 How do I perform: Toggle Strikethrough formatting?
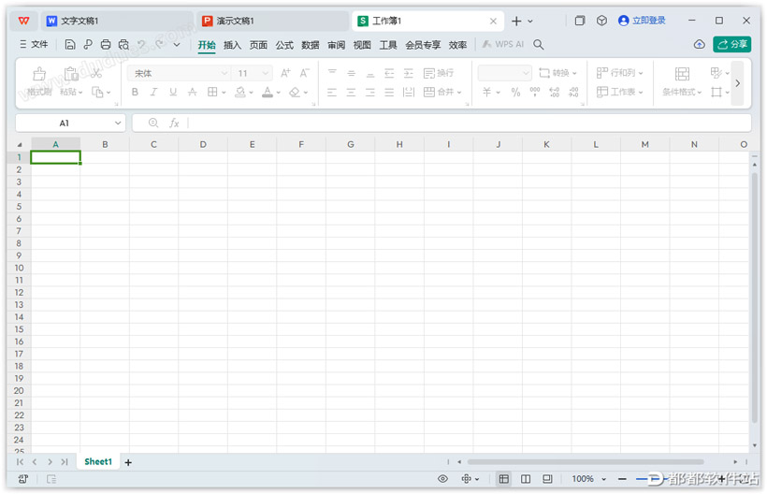click(x=193, y=92)
